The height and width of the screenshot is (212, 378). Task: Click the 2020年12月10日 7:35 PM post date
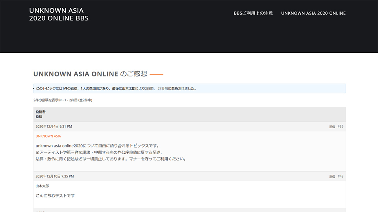coord(55,176)
